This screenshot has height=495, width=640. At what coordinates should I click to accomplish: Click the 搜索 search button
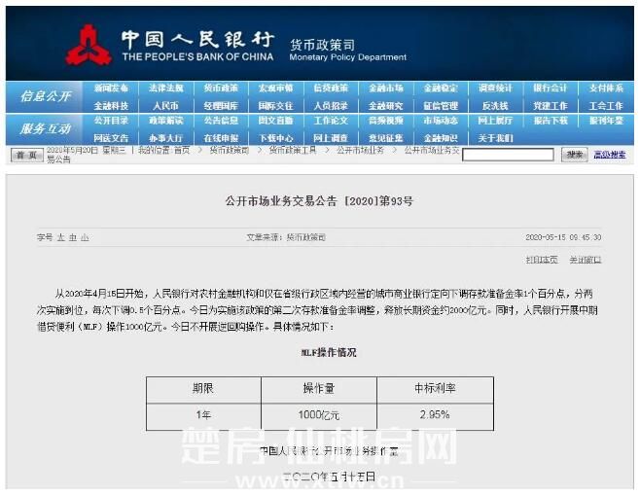574,155
